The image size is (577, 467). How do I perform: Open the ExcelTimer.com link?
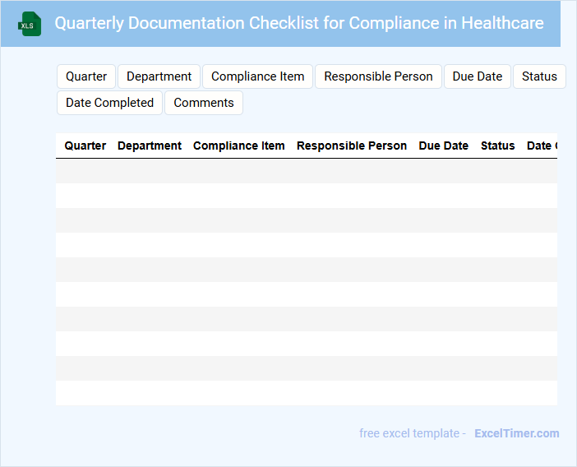pyautogui.click(x=516, y=433)
